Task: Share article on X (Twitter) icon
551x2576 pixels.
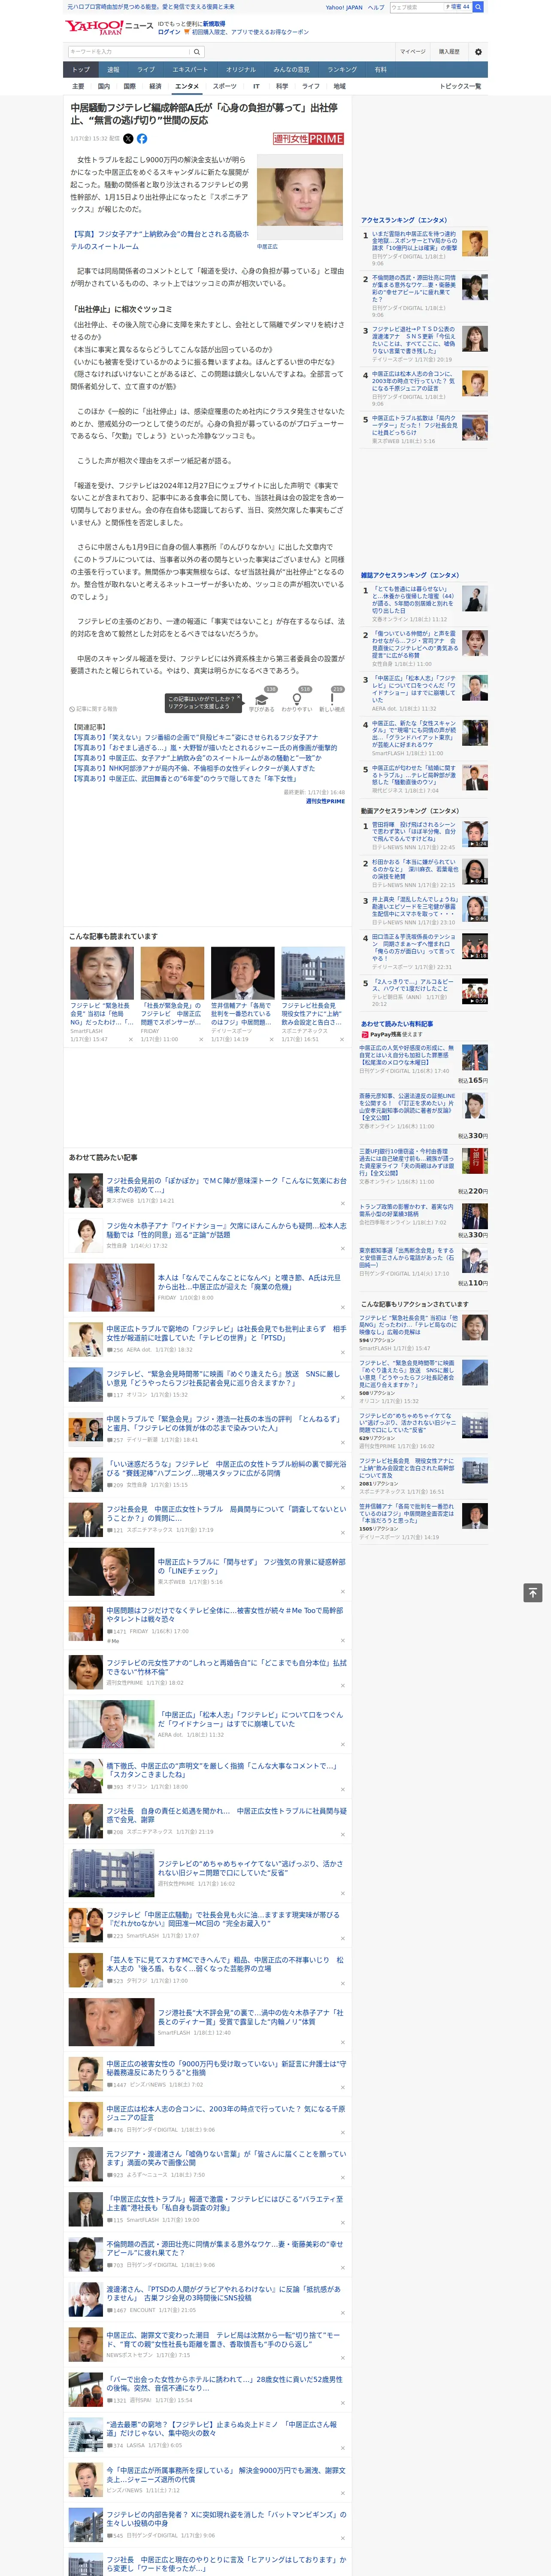Action: [x=128, y=139]
